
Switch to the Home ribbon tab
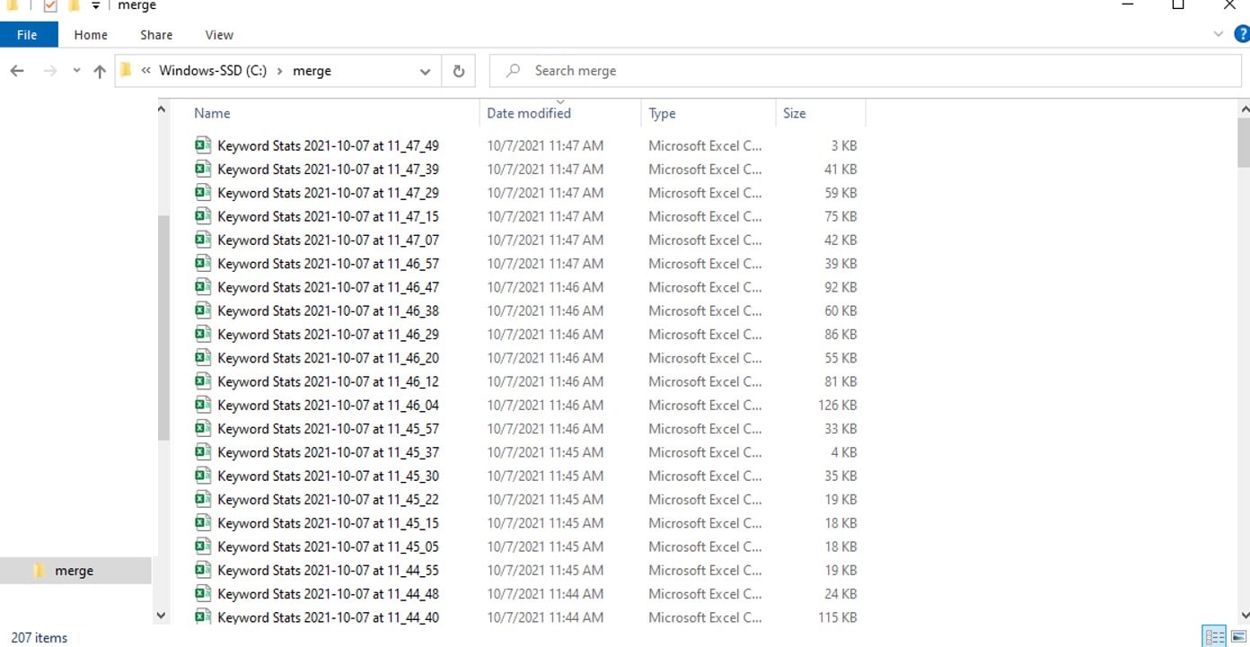pos(91,35)
